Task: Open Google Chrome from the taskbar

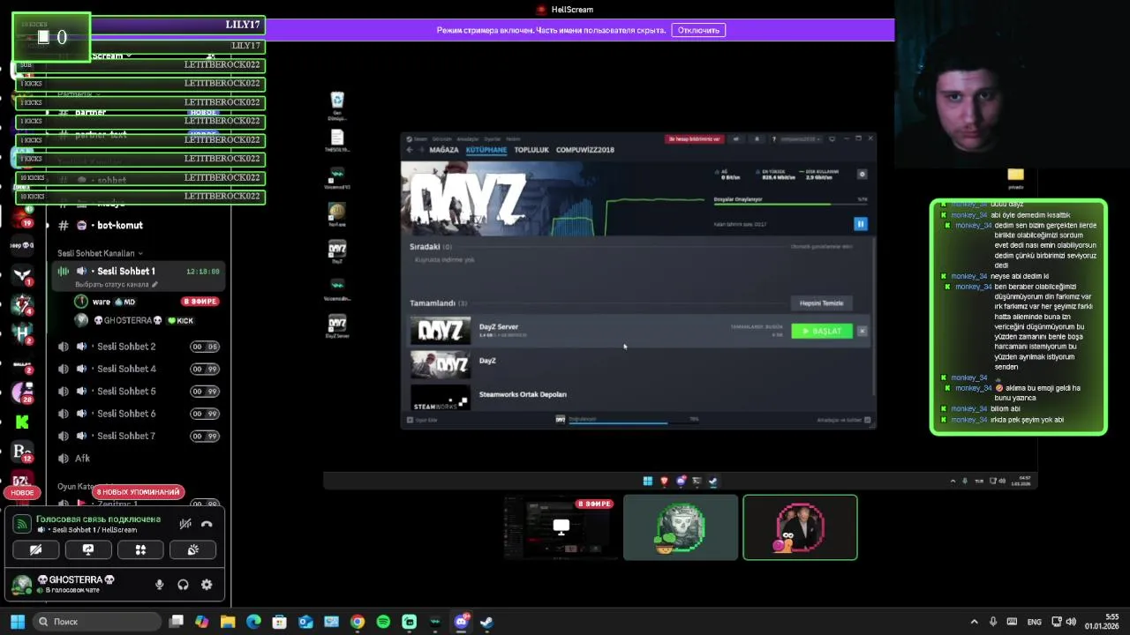Action: pos(358,622)
